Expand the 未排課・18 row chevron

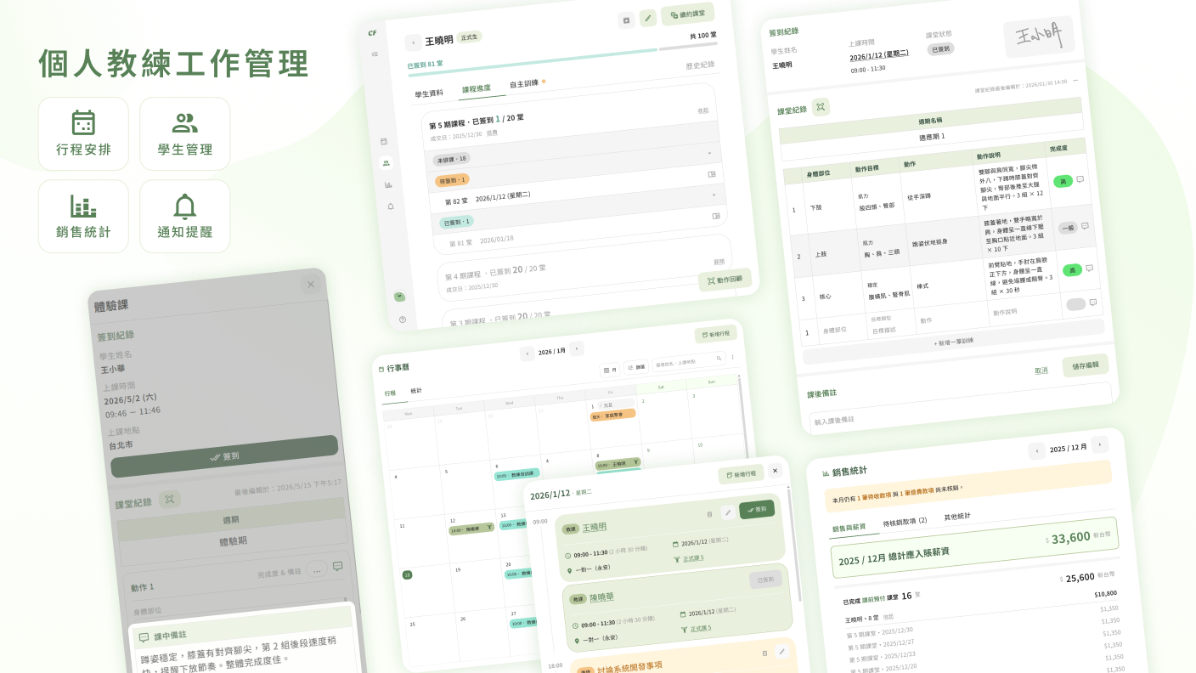pyautogui.click(x=709, y=153)
